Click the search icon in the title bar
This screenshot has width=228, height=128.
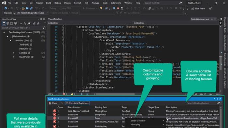180,3
